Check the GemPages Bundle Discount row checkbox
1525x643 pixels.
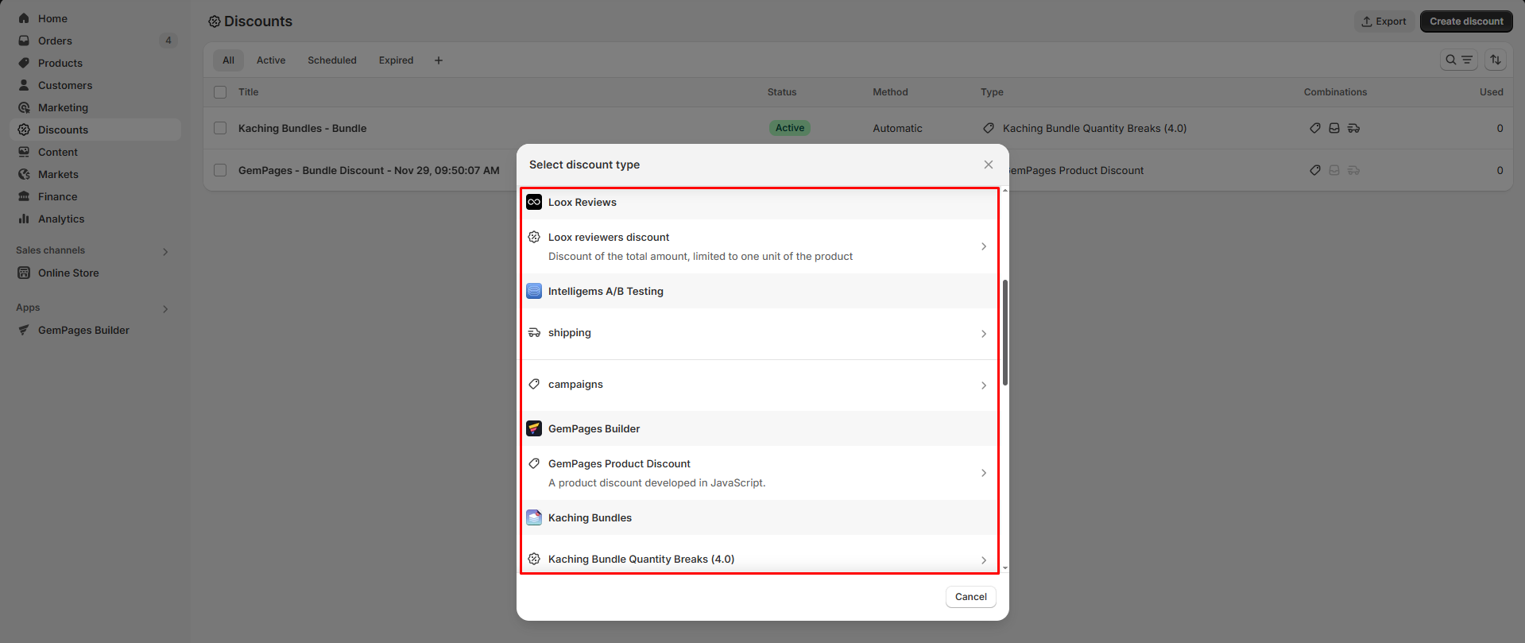click(x=220, y=171)
